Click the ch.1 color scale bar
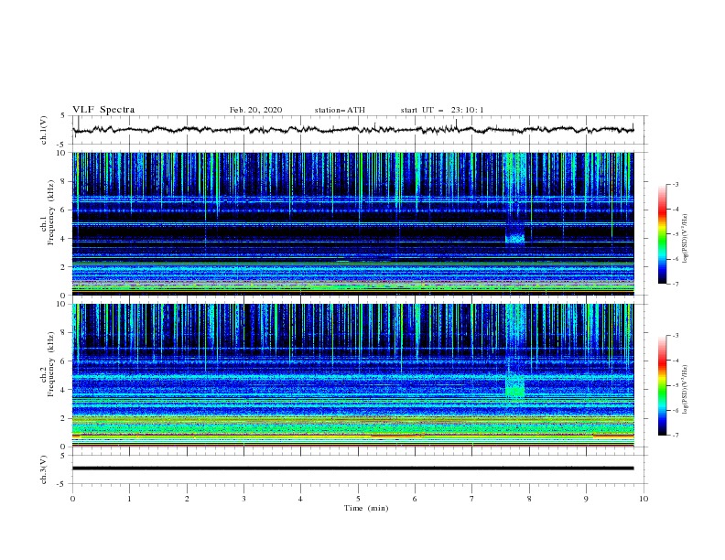The height and width of the screenshot is (560, 725). point(662,234)
